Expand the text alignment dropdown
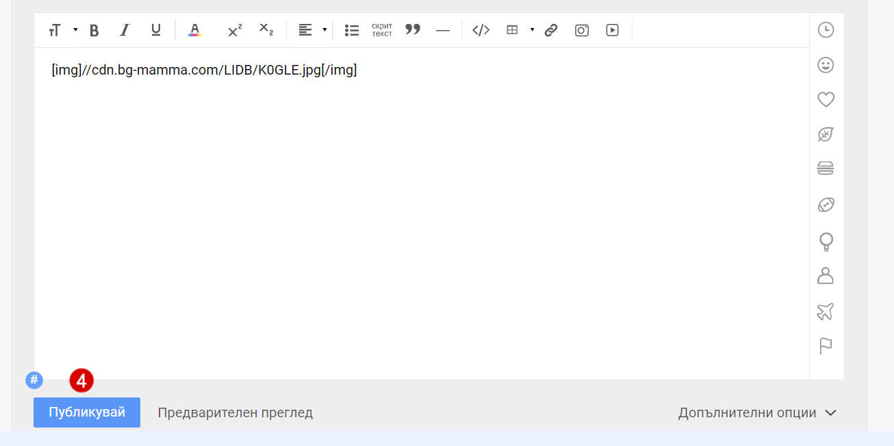 pos(324,30)
